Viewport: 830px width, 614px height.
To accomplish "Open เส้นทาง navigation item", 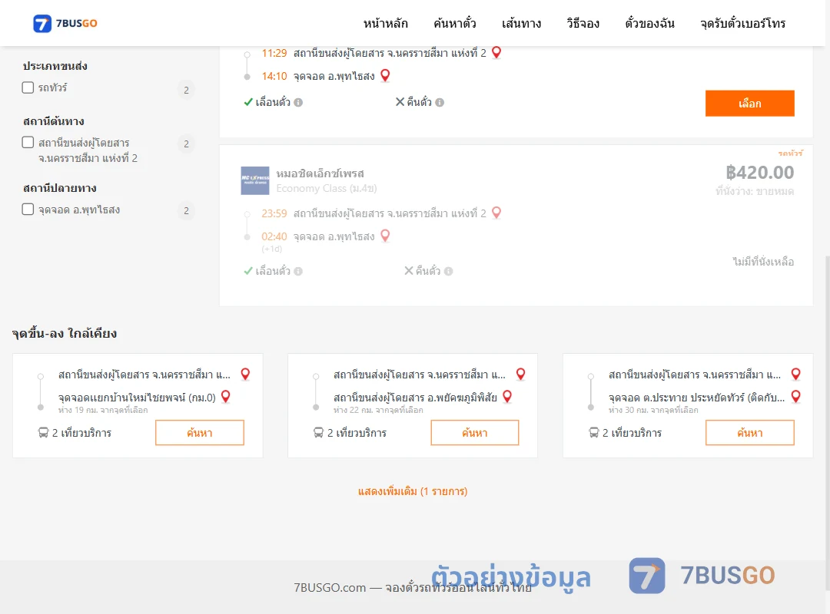I will pos(521,23).
